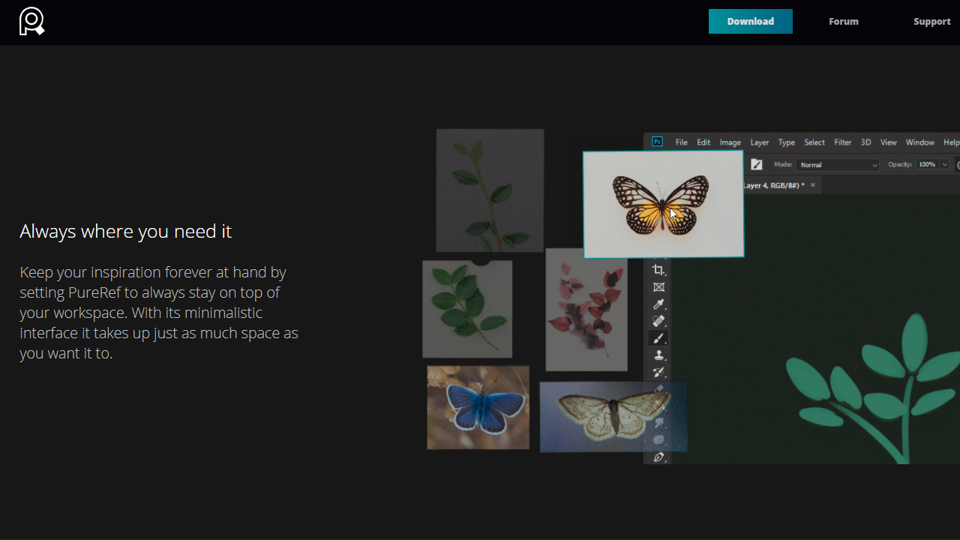
Task: Click the PureRef logo in header
Action: pyautogui.click(x=31, y=21)
